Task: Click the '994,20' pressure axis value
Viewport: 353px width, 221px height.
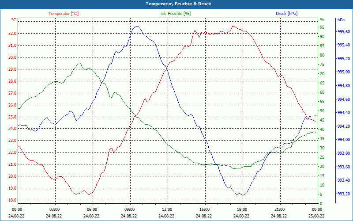Action: pyautogui.click(x=344, y=126)
